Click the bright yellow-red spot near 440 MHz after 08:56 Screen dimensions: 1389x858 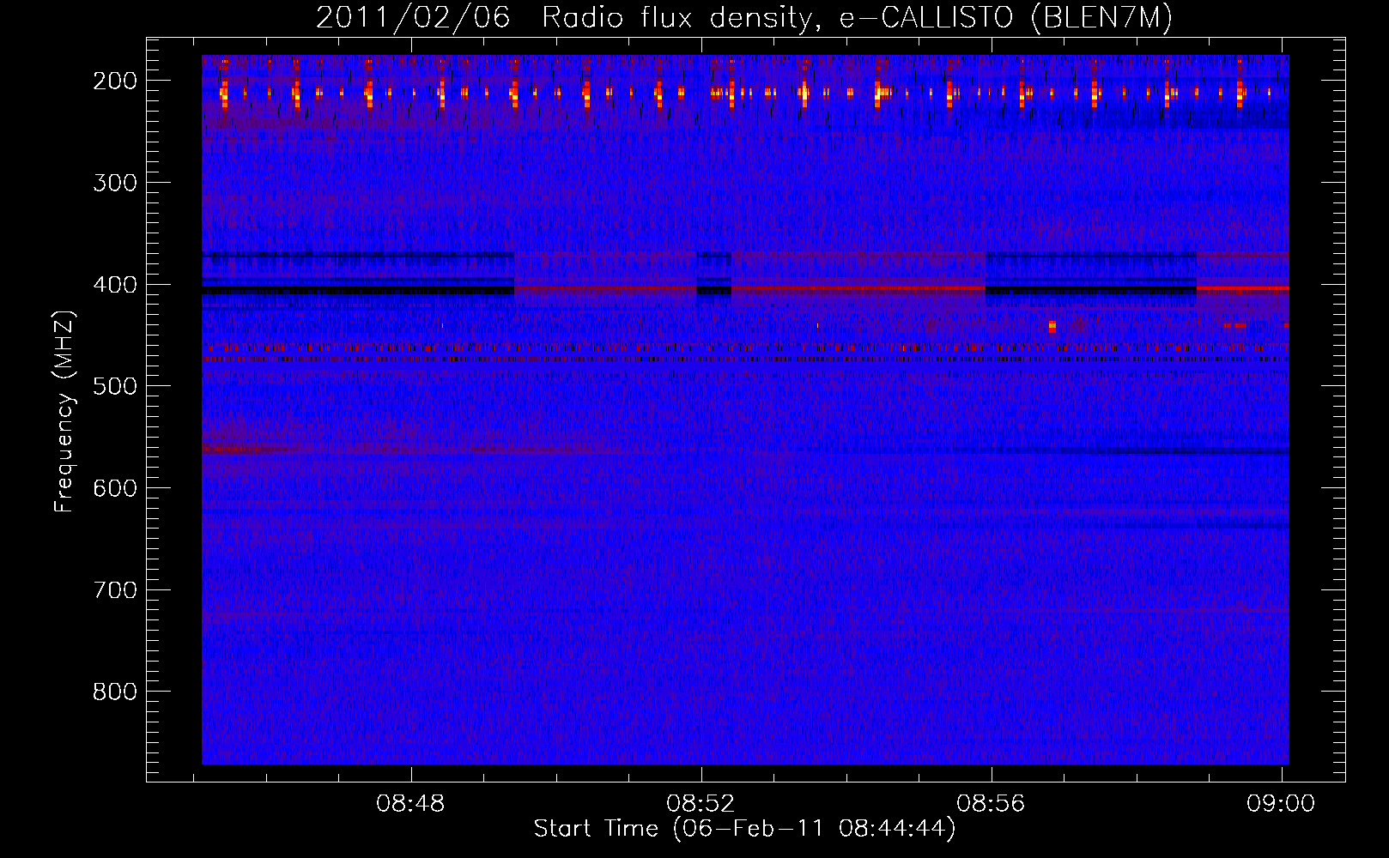coord(1052,327)
